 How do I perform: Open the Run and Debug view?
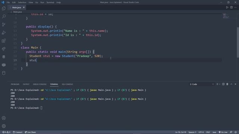click(x=4, y=32)
